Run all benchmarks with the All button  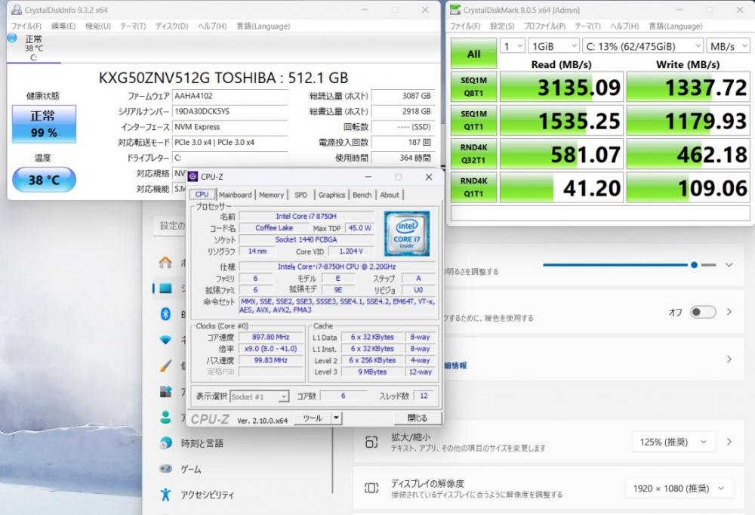pyautogui.click(x=474, y=54)
